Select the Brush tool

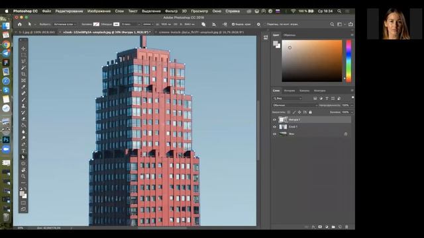click(23, 100)
